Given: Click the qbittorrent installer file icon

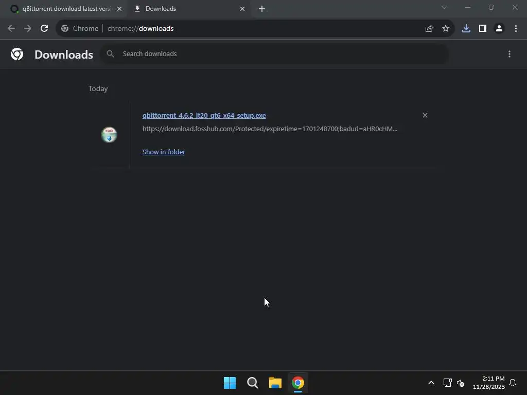Looking at the screenshot, I should [109, 135].
